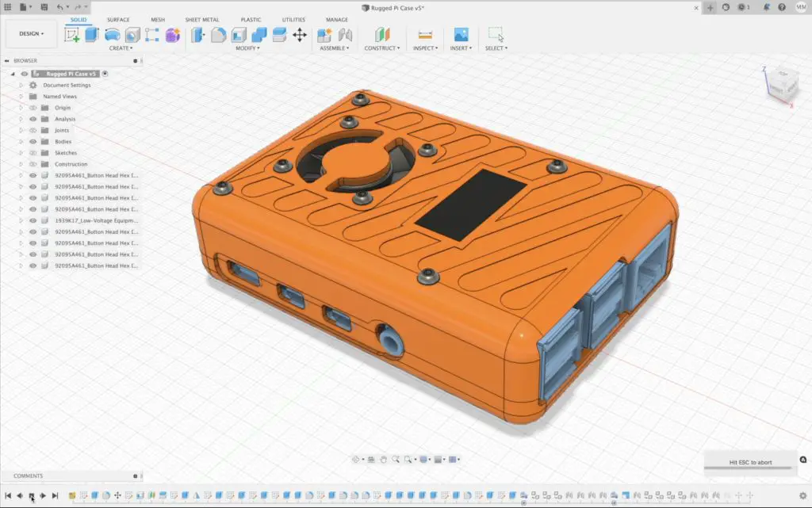Viewport: 812px width, 508px height.
Task: Click the Measure icon above Inspect
Action: tap(425, 35)
